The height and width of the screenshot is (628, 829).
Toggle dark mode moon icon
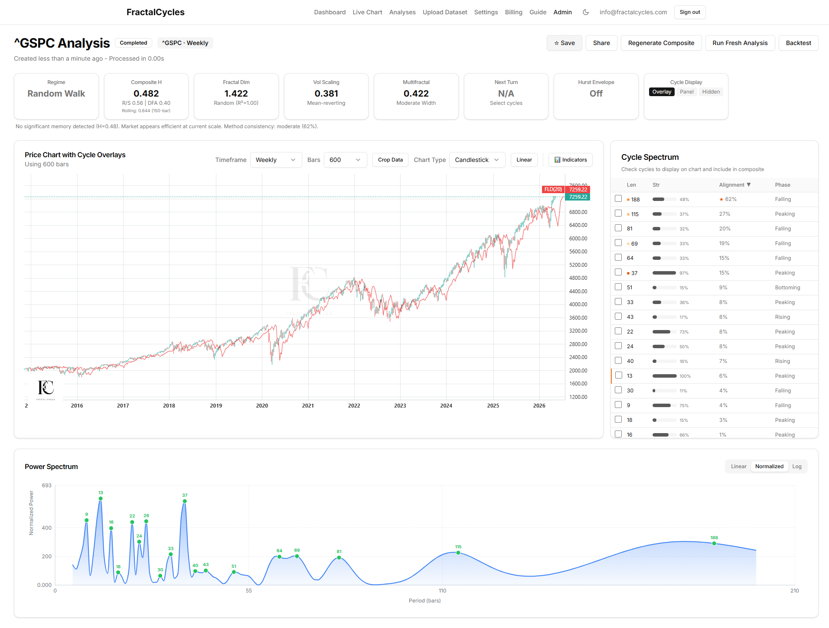pos(586,12)
